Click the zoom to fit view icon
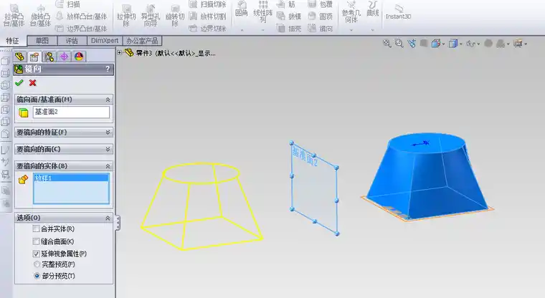The image size is (545, 298). [x=387, y=44]
